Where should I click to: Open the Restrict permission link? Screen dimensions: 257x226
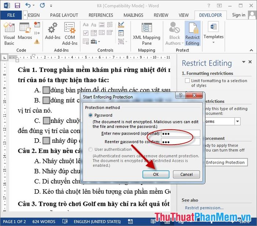204,208
